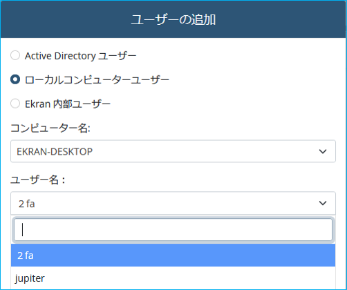This screenshot has width=347, height=290.
Task: Select the ローカルコンピューターユーザー radio button
Action: 15,79
